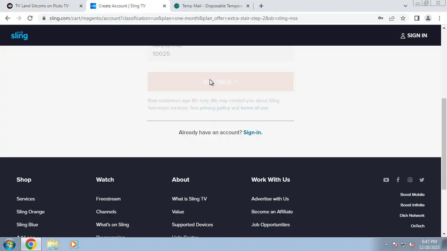Screen dimensions: 447x251
Task: Open Sling Twitter icon
Action: pos(422,180)
